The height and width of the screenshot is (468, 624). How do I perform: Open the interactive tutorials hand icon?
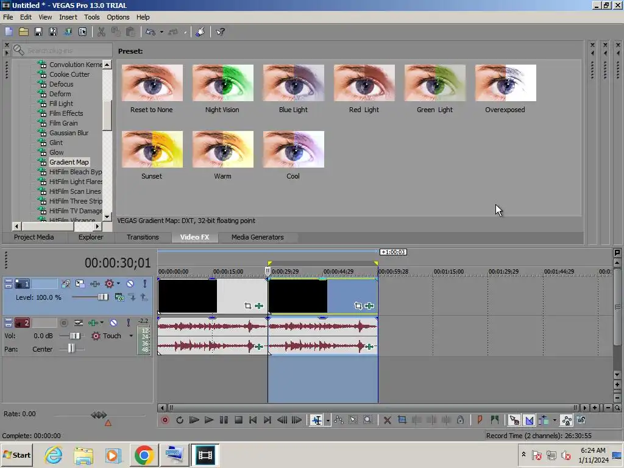click(x=200, y=32)
